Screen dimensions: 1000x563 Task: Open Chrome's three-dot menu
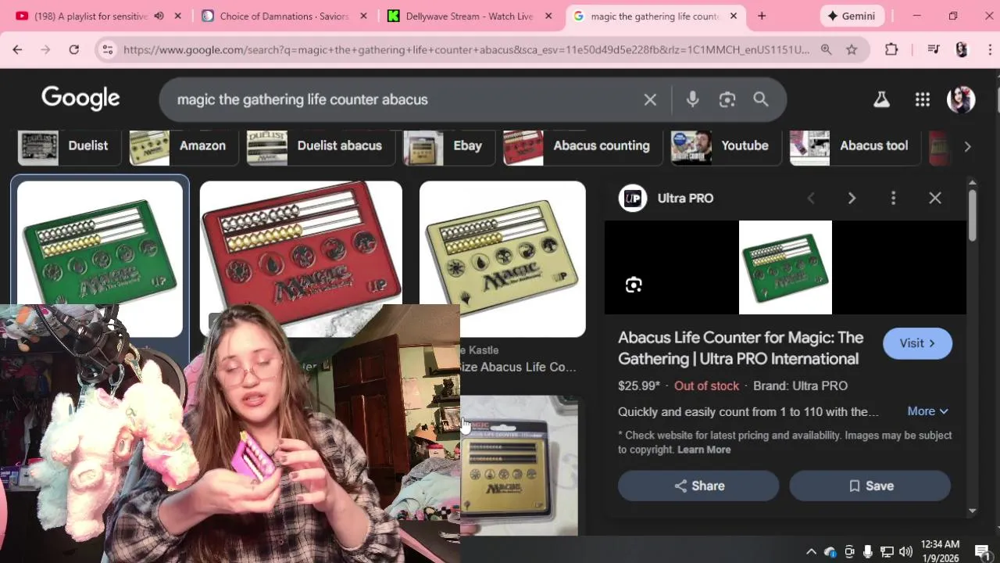coord(989,49)
